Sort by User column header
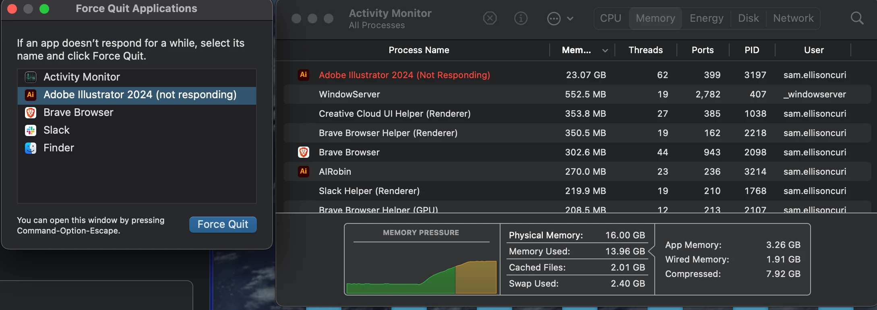This screenshot has width=877, height=310. click(x=814, y=50)
